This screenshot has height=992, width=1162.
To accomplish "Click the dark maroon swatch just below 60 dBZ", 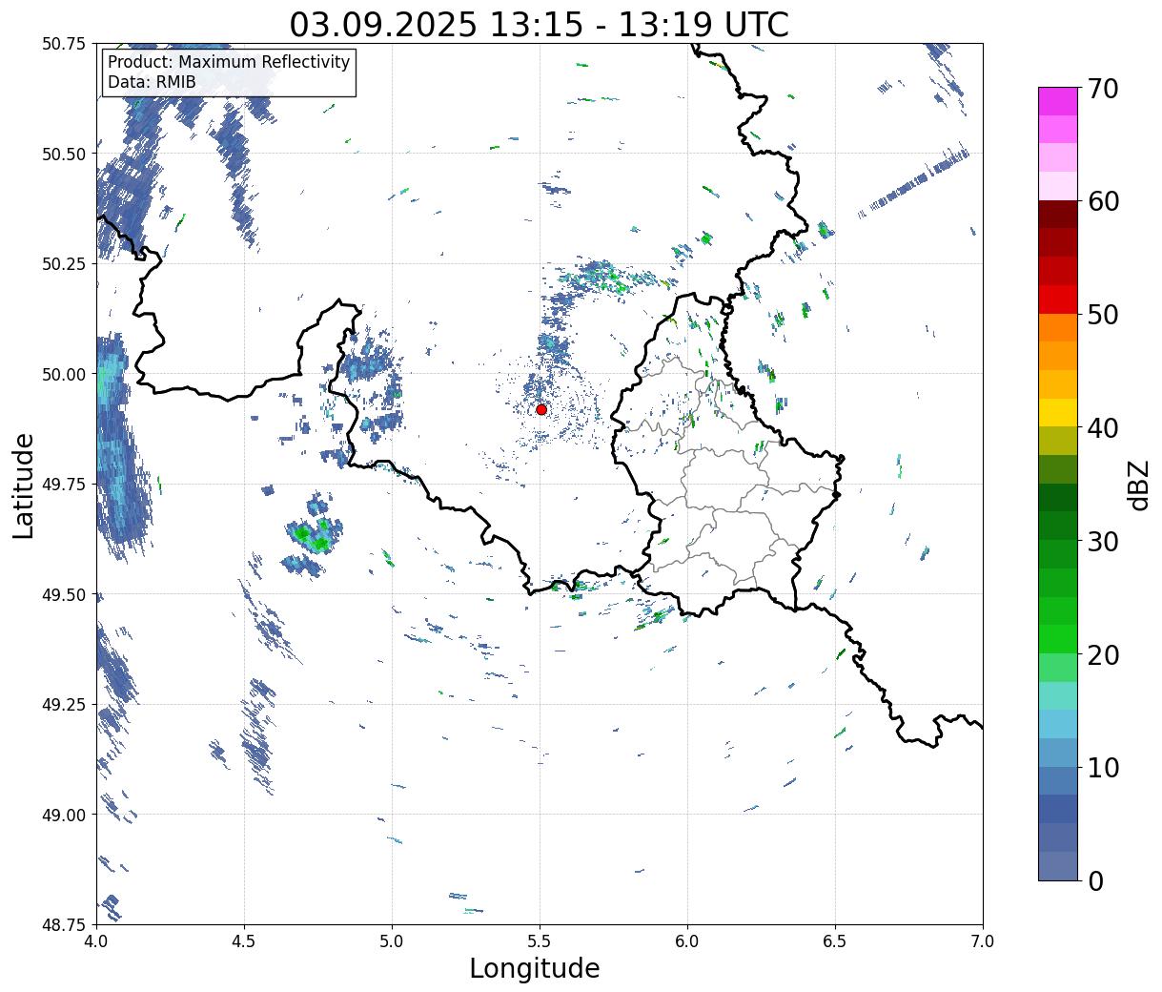I will [x=1058, y=214].
